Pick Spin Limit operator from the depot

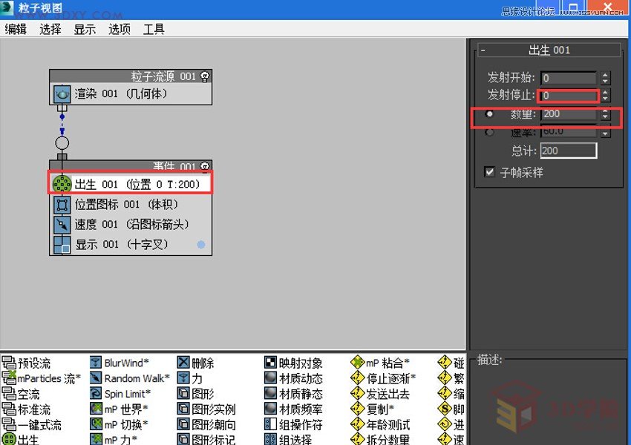pyautogui.click(x=120, y=394)
